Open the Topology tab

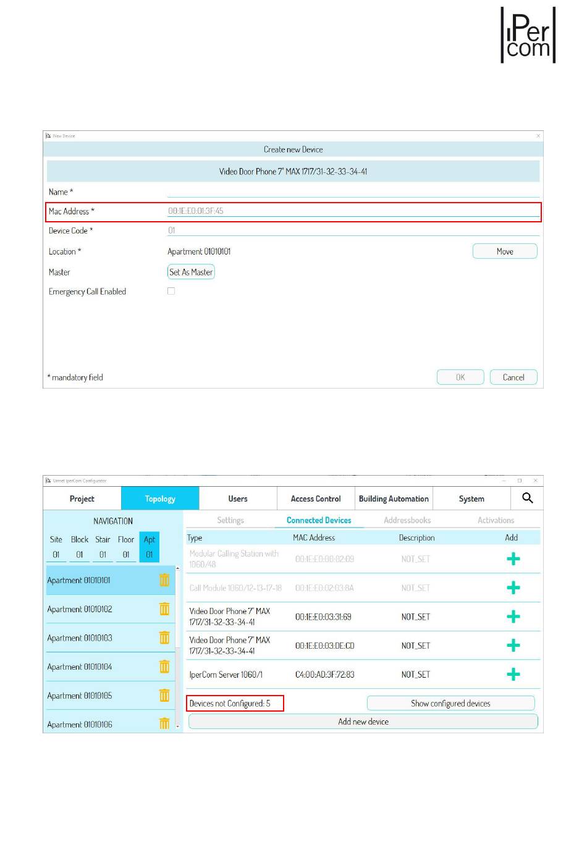(160, 499)
